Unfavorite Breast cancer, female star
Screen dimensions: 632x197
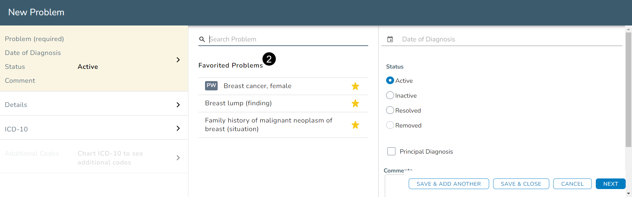[x=355, y=86]
